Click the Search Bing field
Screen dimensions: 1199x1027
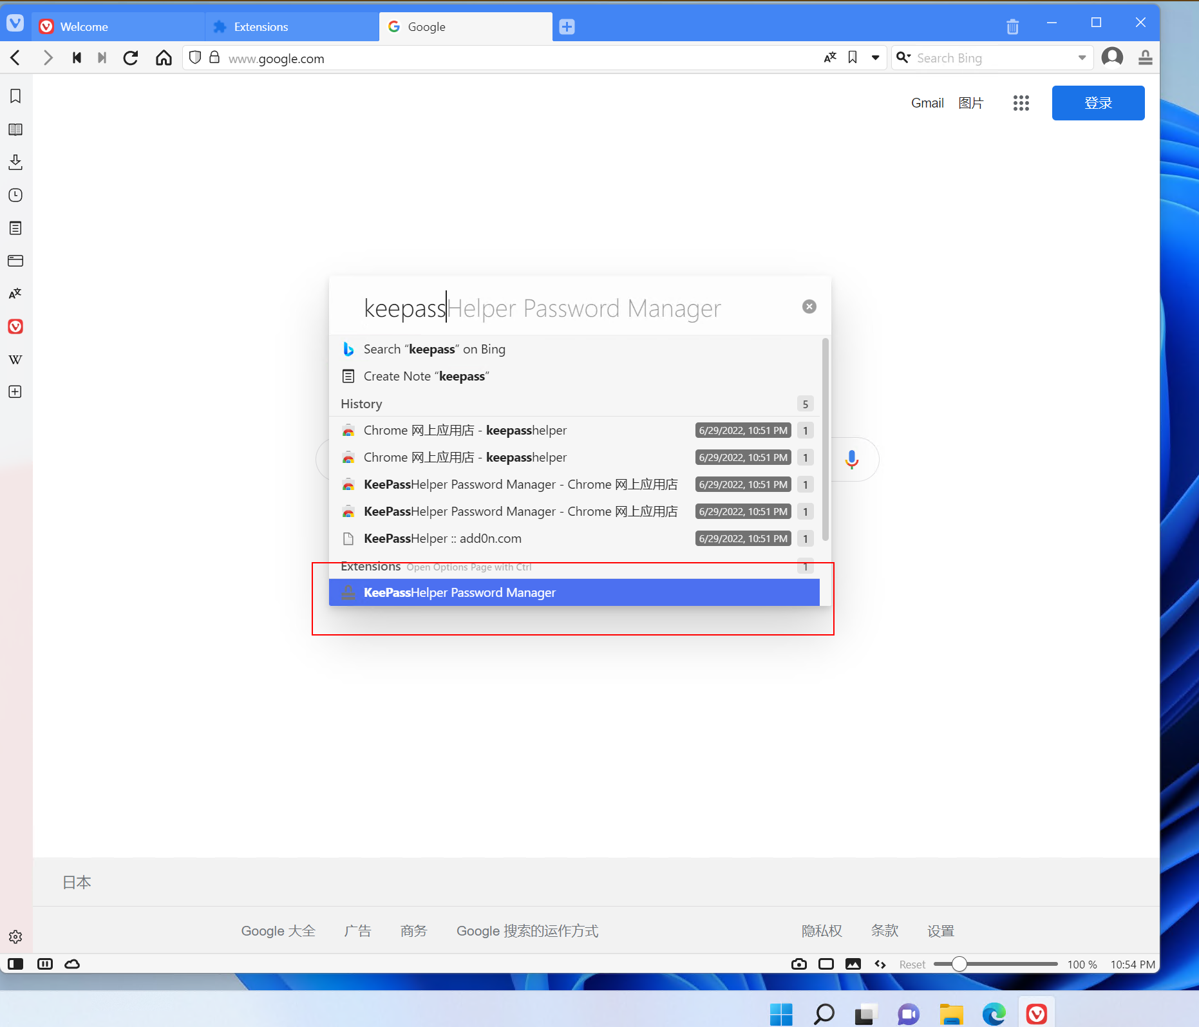point(994,58)
